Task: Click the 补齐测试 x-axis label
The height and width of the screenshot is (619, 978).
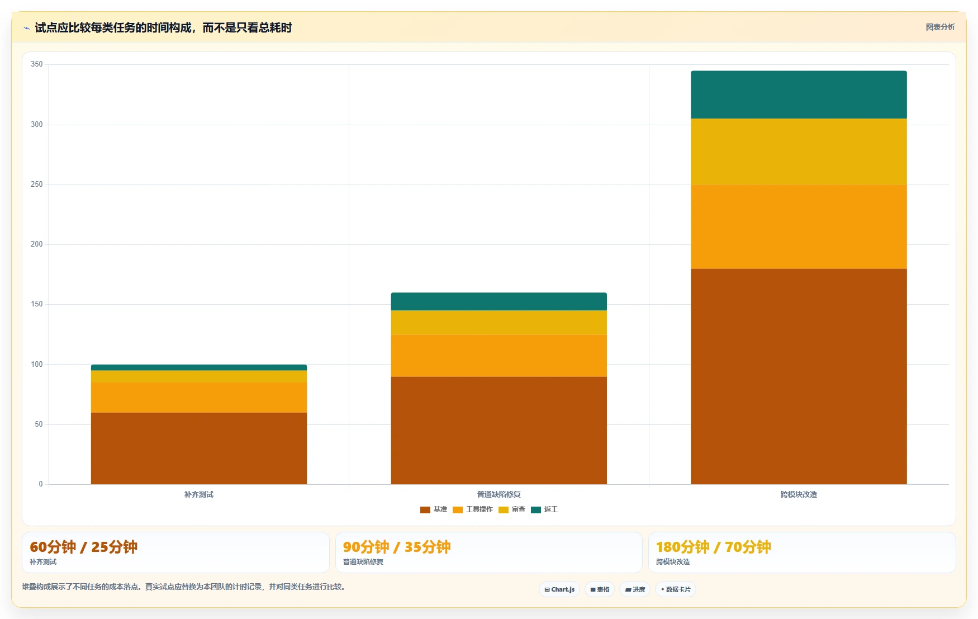Action: coord(199,494)
